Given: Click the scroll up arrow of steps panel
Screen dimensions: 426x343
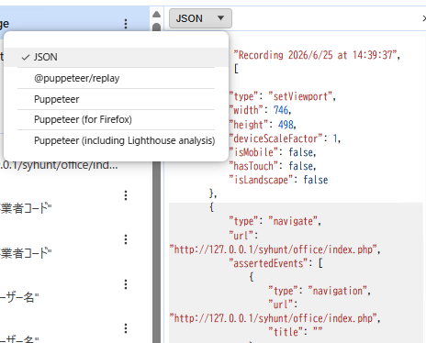Looking at the screenshot, I should click(156, 14).
